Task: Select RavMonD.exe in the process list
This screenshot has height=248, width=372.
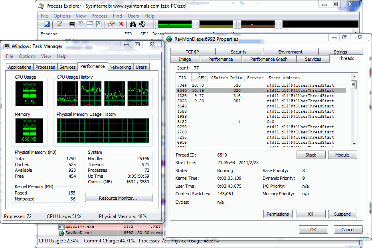Action: tap(78, 232)
